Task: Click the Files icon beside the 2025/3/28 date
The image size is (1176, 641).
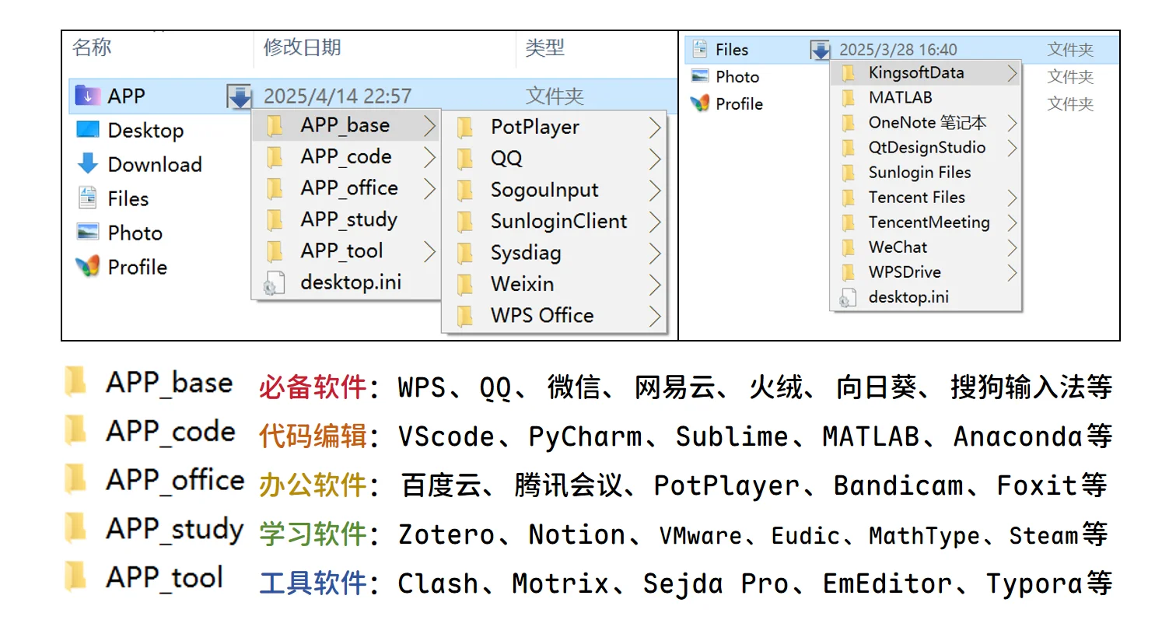Action: coord(700,49)
